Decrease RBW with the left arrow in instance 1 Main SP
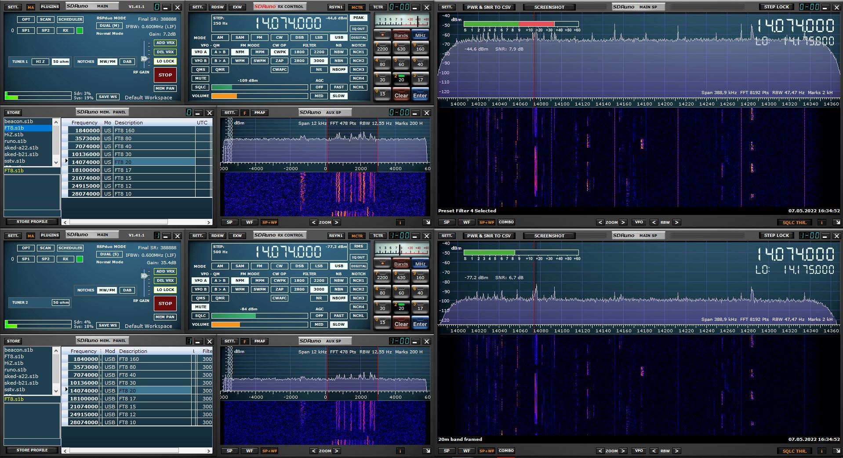The width and height of the screenshot is (843, 458). point(654,451)
